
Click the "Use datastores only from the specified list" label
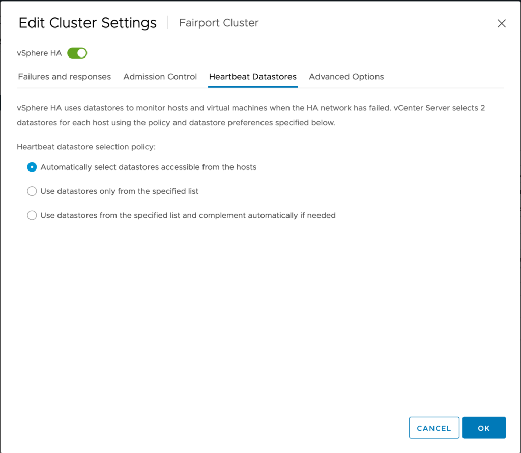119,191
